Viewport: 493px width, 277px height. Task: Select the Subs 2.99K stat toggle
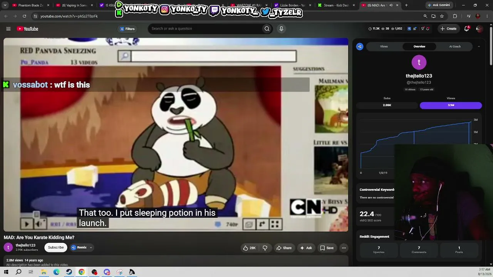pyautogui.click(x=387, y=105)
